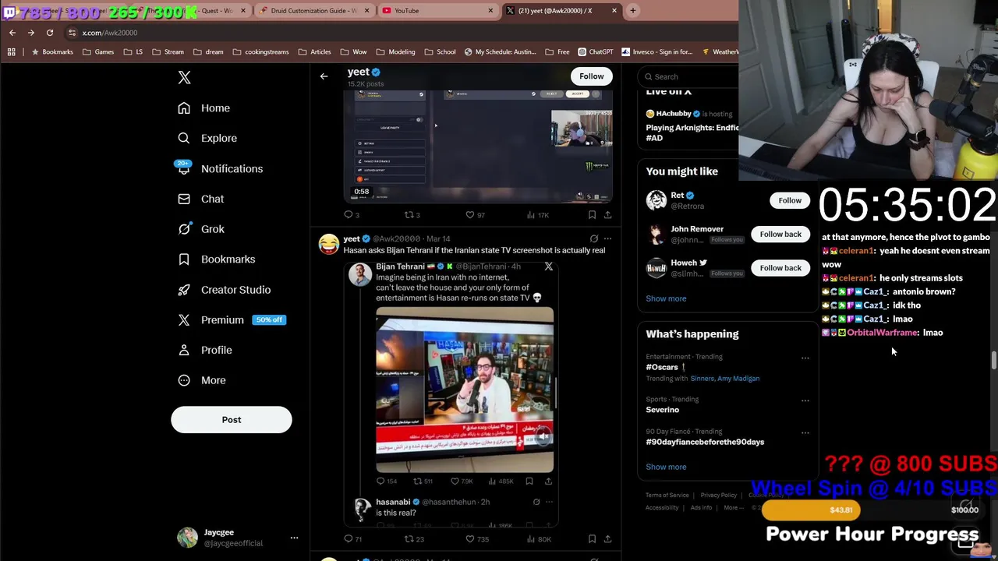Image resolution: width=998 pixels, height=561 pixels.
Task: Open #90dayfiancebeforethe90days trend
Action: [x=705, y=442]
